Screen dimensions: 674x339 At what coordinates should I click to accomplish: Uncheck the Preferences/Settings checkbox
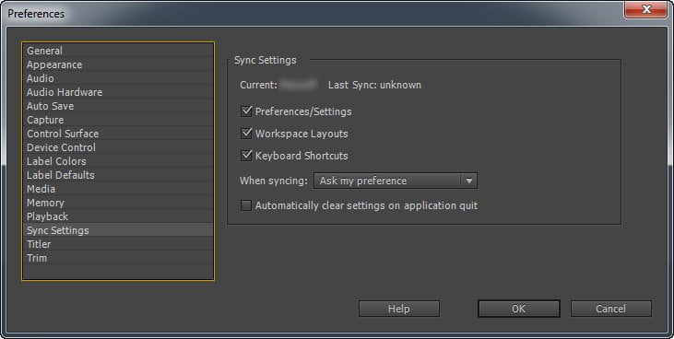point(246,111)
